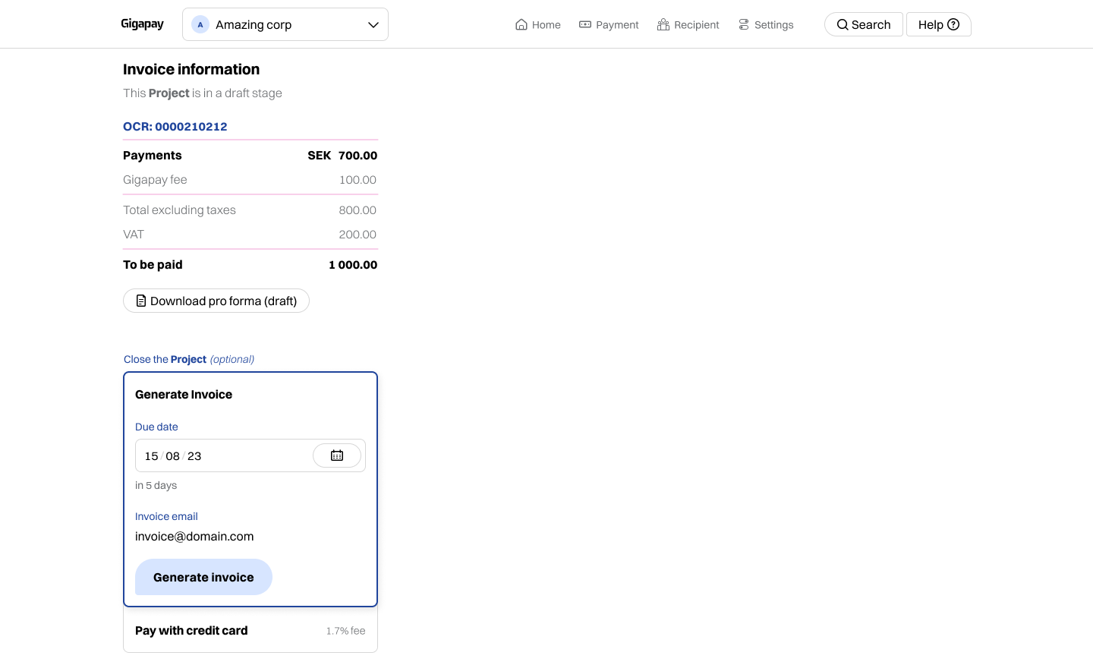Click the Gigapay logo

142,24
